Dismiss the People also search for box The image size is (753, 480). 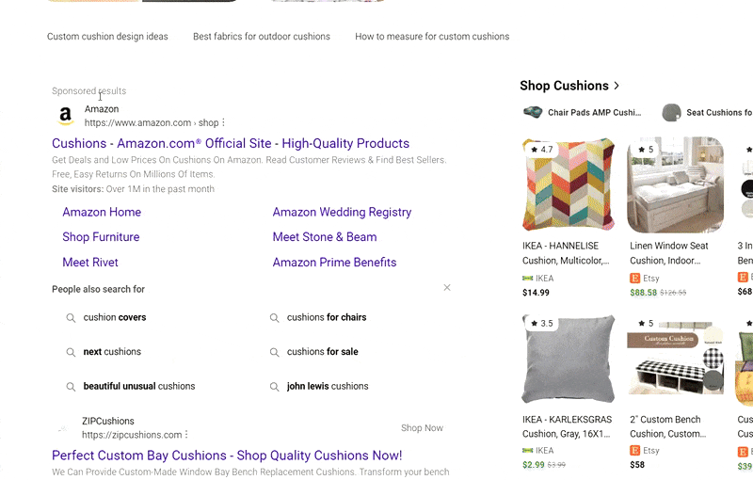[447, 288]
